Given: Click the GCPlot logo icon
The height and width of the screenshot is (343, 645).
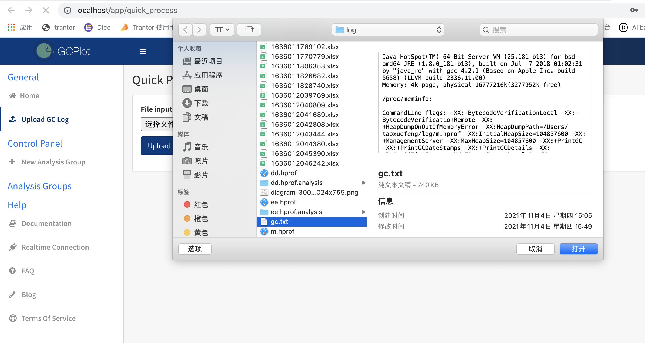Looking at the screenshot, I should (44, 51).
